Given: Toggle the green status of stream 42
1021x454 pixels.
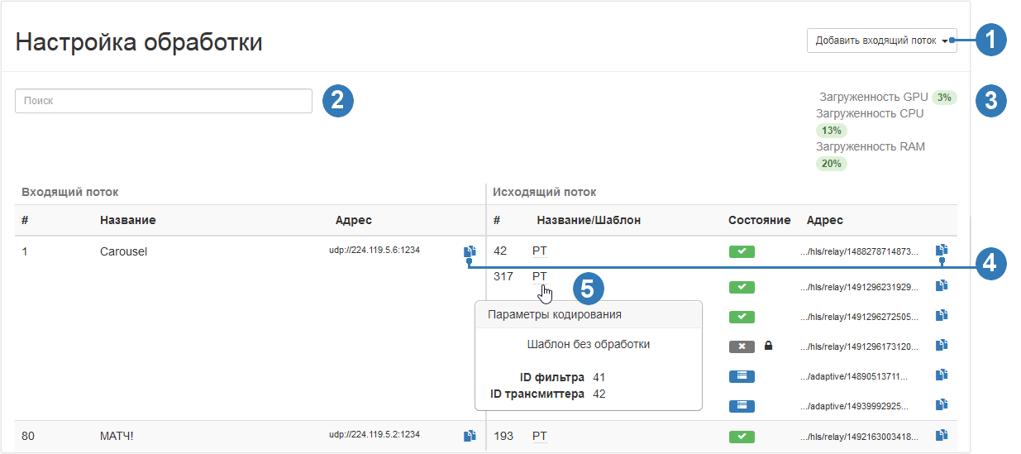Looking at the screenshot, I should 742,251.
